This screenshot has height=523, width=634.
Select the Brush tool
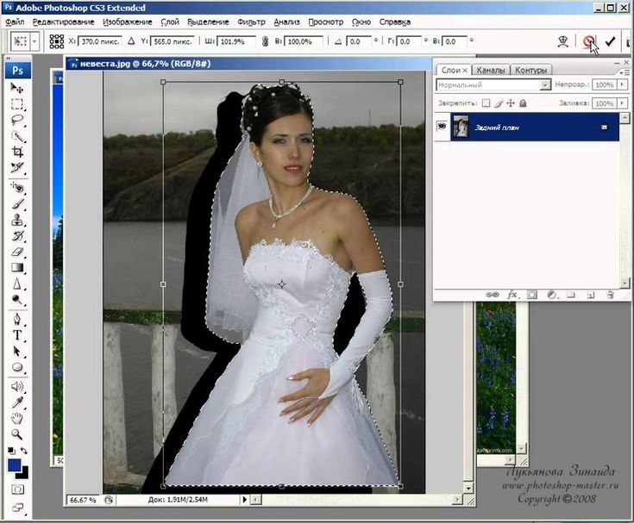(17, 204)
